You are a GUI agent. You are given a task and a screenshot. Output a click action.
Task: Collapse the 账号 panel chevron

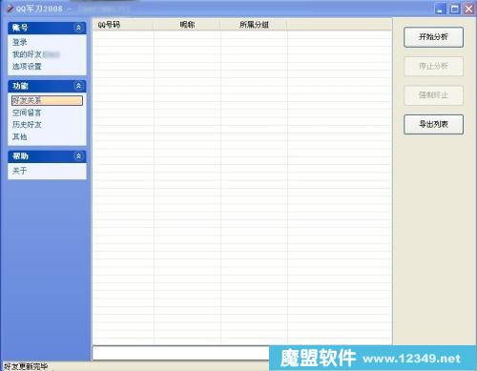point(78,28)
